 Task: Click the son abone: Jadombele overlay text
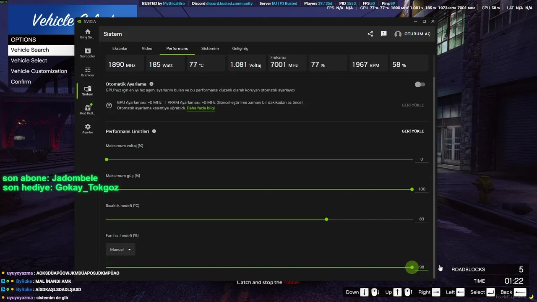[50, 178]
